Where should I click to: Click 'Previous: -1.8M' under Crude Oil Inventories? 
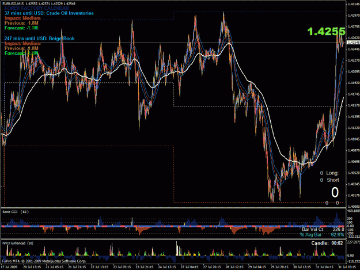click(x=21, y=23)
